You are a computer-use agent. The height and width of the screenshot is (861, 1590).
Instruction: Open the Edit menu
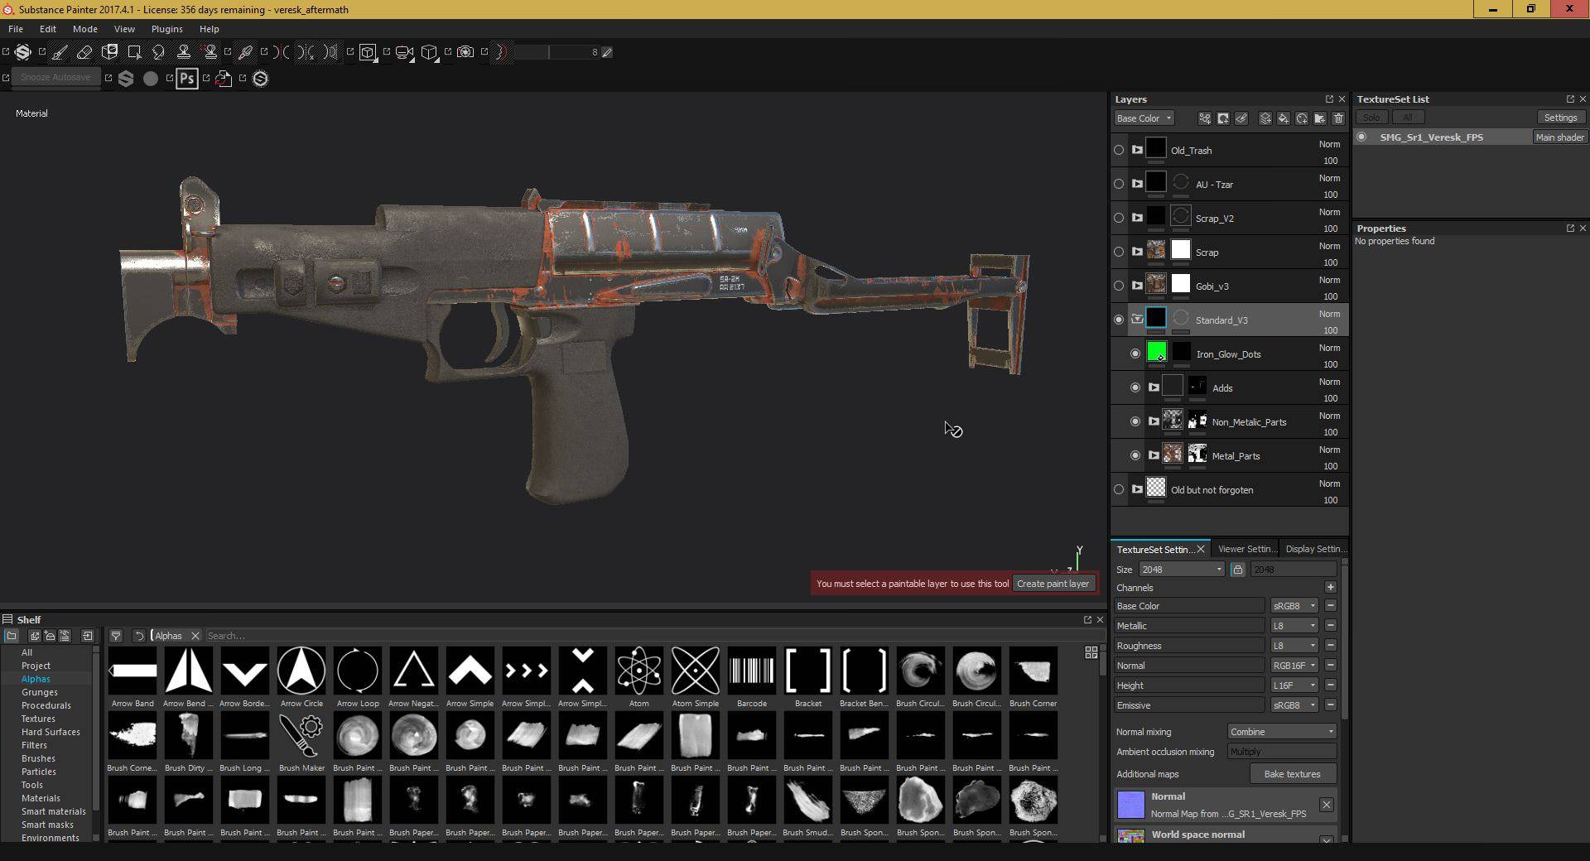pyautogui.click(x=48, y=29)
